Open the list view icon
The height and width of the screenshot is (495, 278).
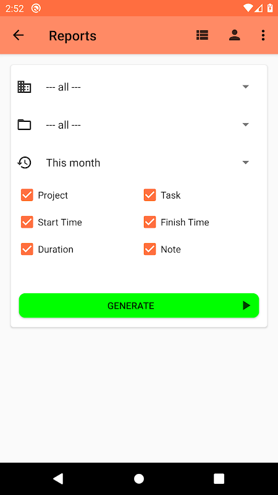202,35
